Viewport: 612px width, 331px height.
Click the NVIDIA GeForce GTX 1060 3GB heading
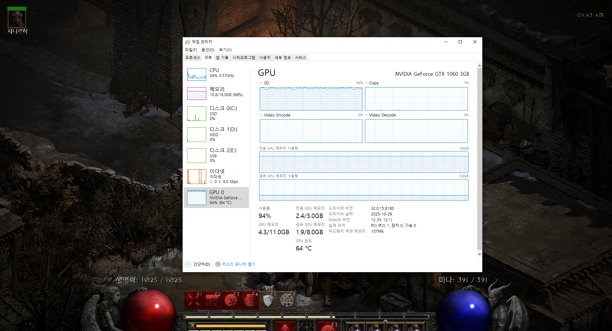pyautogui.click(x=432, y=74)
